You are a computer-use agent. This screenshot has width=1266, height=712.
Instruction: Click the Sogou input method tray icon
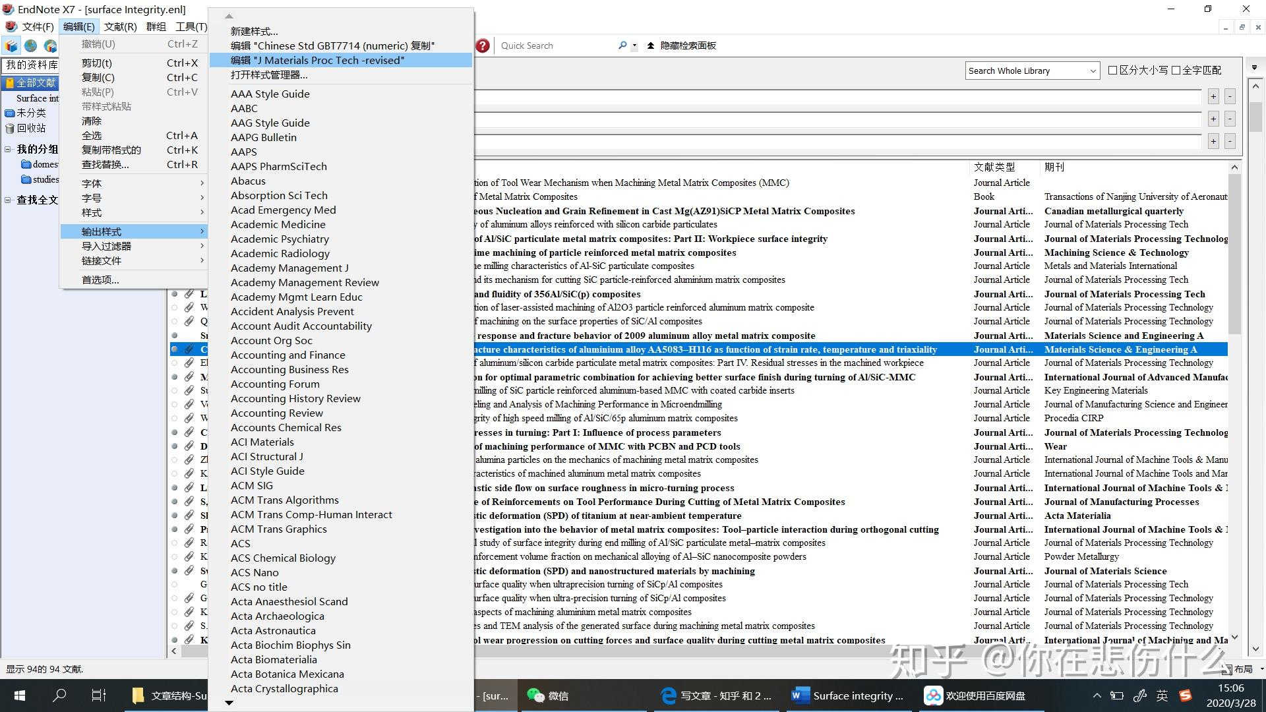[x=1186, y=696]
